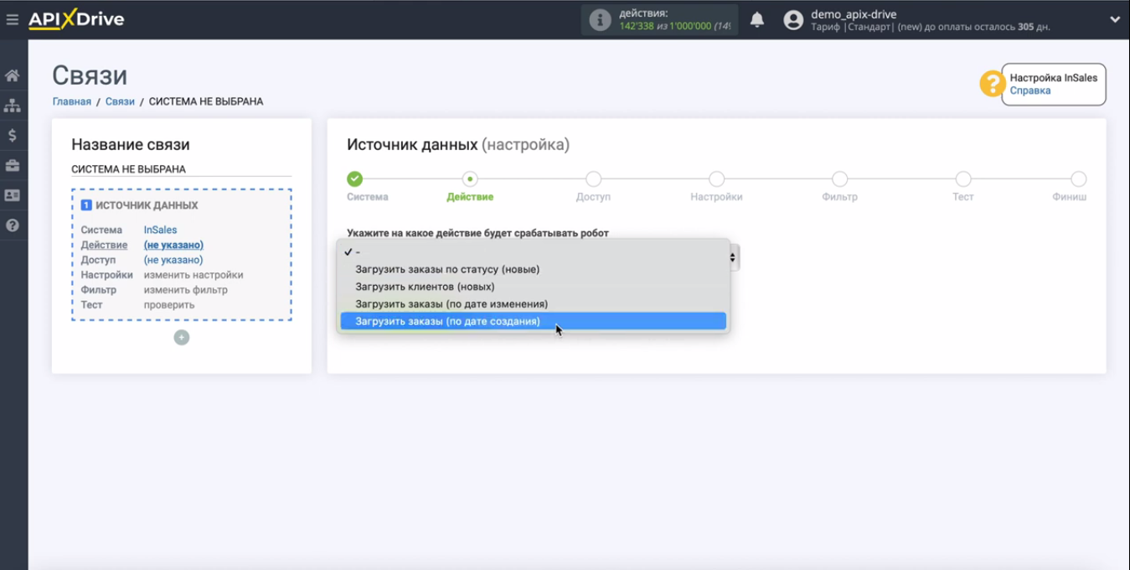Click the ApiX-Drive logo
This screenshot has height=570, width=1130.
pyautogui.click(x=76, y=19)
